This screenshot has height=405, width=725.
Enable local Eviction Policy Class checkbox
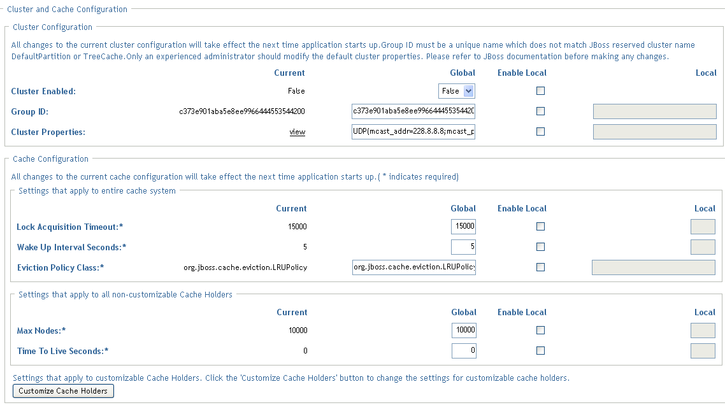[x=540, y=267]
